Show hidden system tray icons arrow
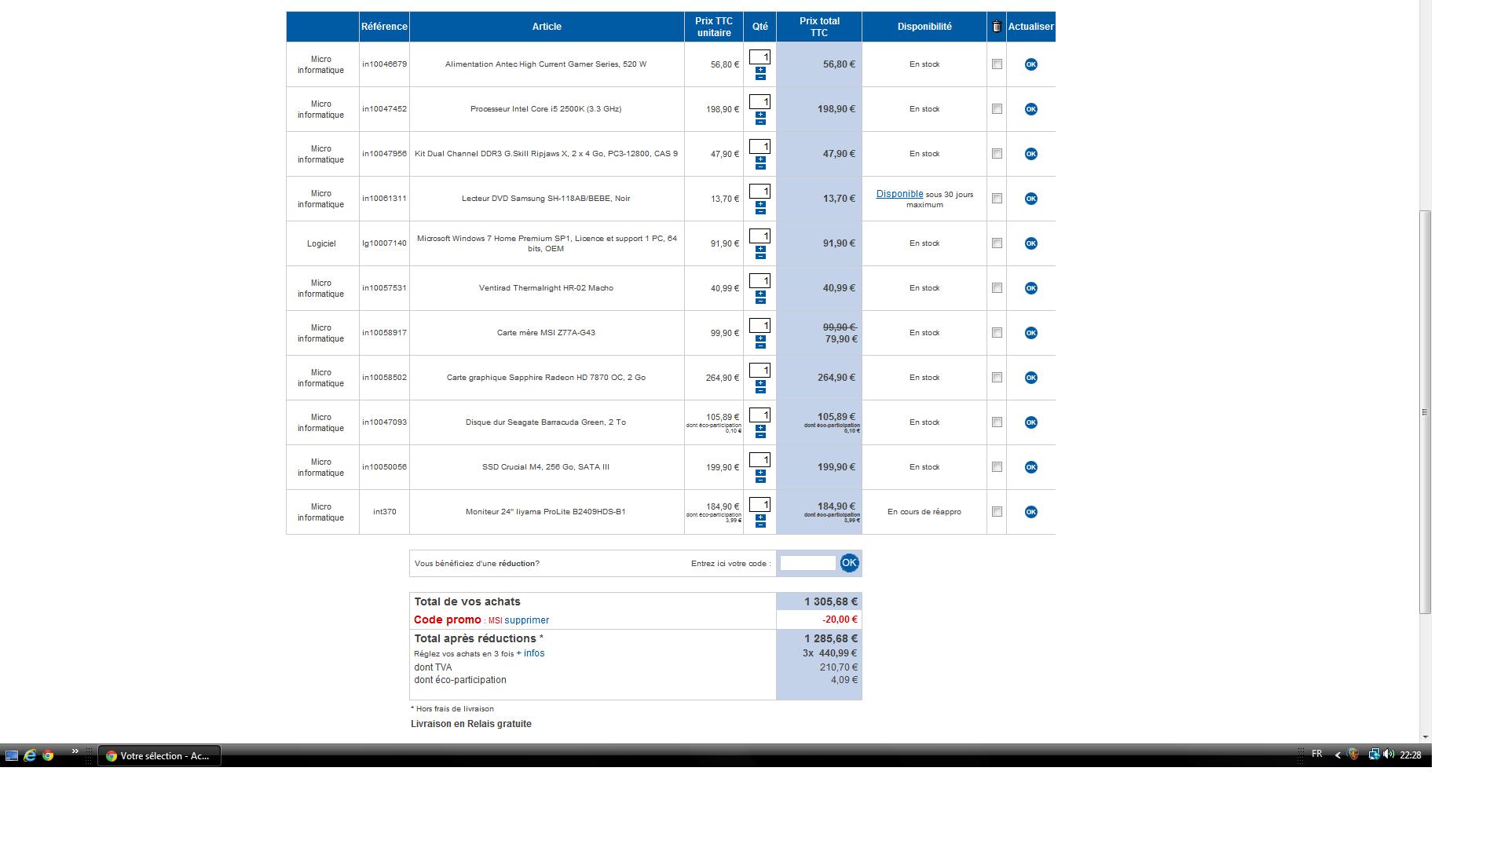Viewport: 1508px width, 848px height. (1338, 755)
